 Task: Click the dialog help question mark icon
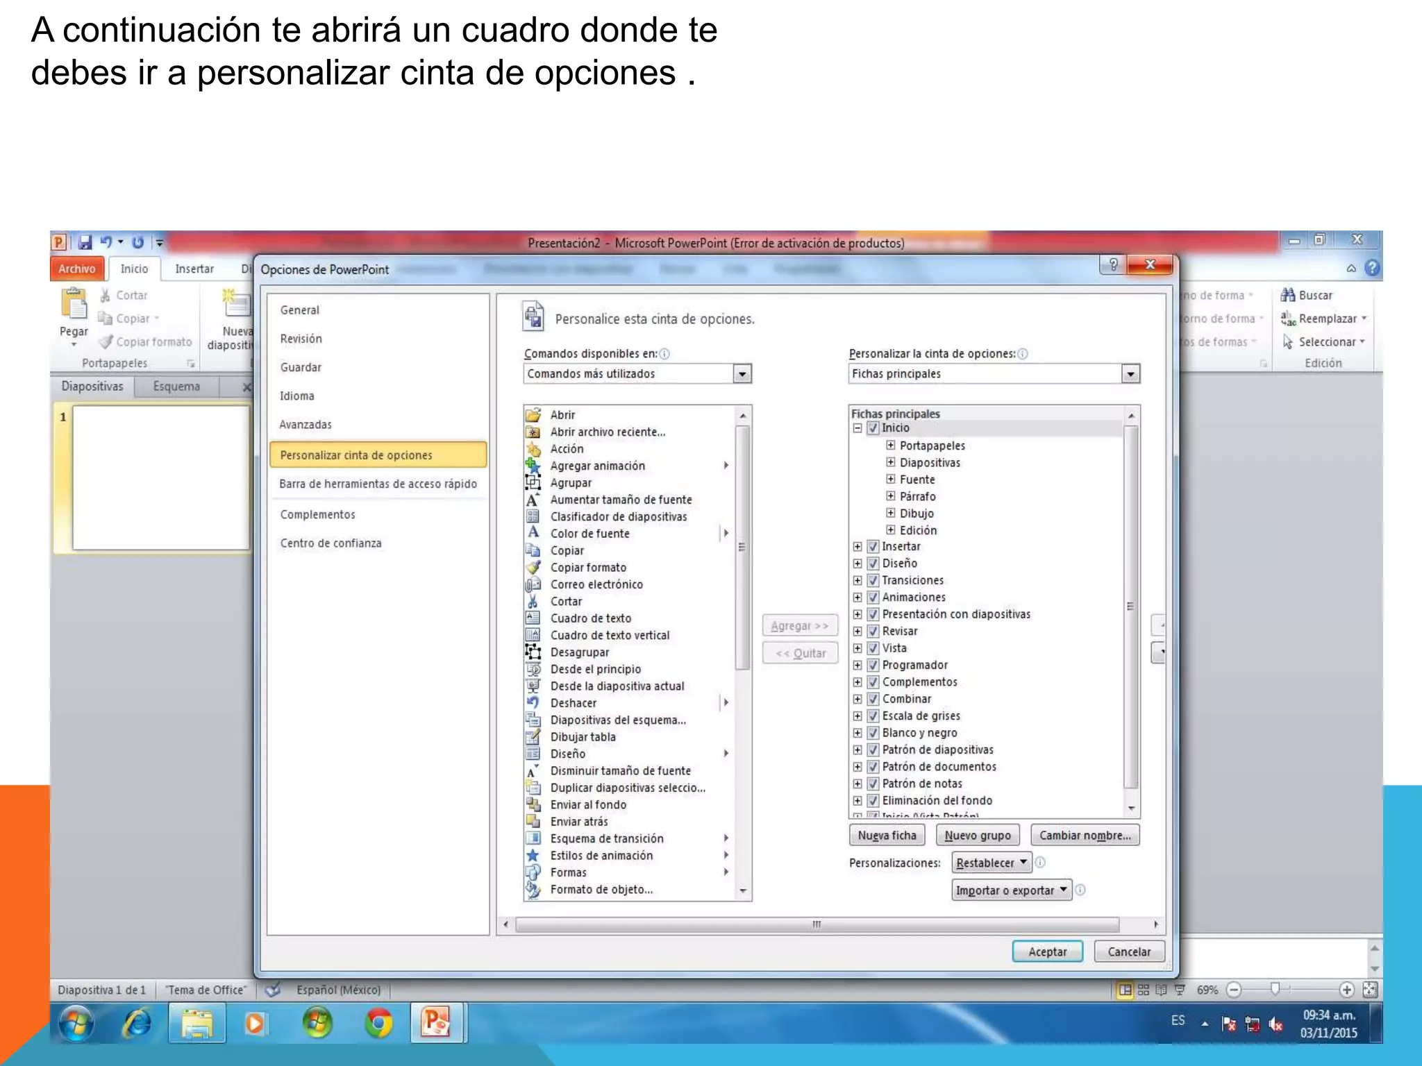(1113, 264)
